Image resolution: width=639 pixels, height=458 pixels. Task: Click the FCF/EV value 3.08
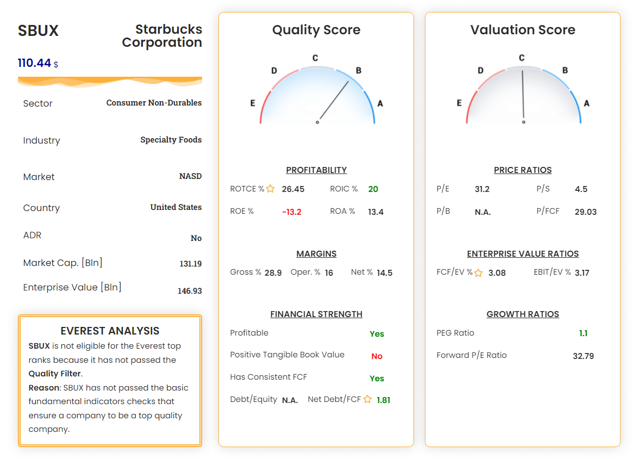(497, 273)
